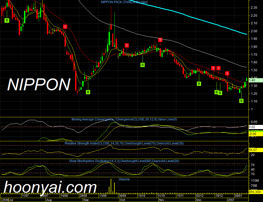
Task: Click the 2.30 price axis label
Action: click(x=254, y=8)
